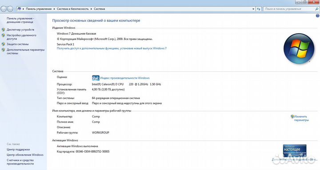This screenshot has width=320, height=170.
Task: Click Индекс производительности Windows link
Action: [125, 78]
